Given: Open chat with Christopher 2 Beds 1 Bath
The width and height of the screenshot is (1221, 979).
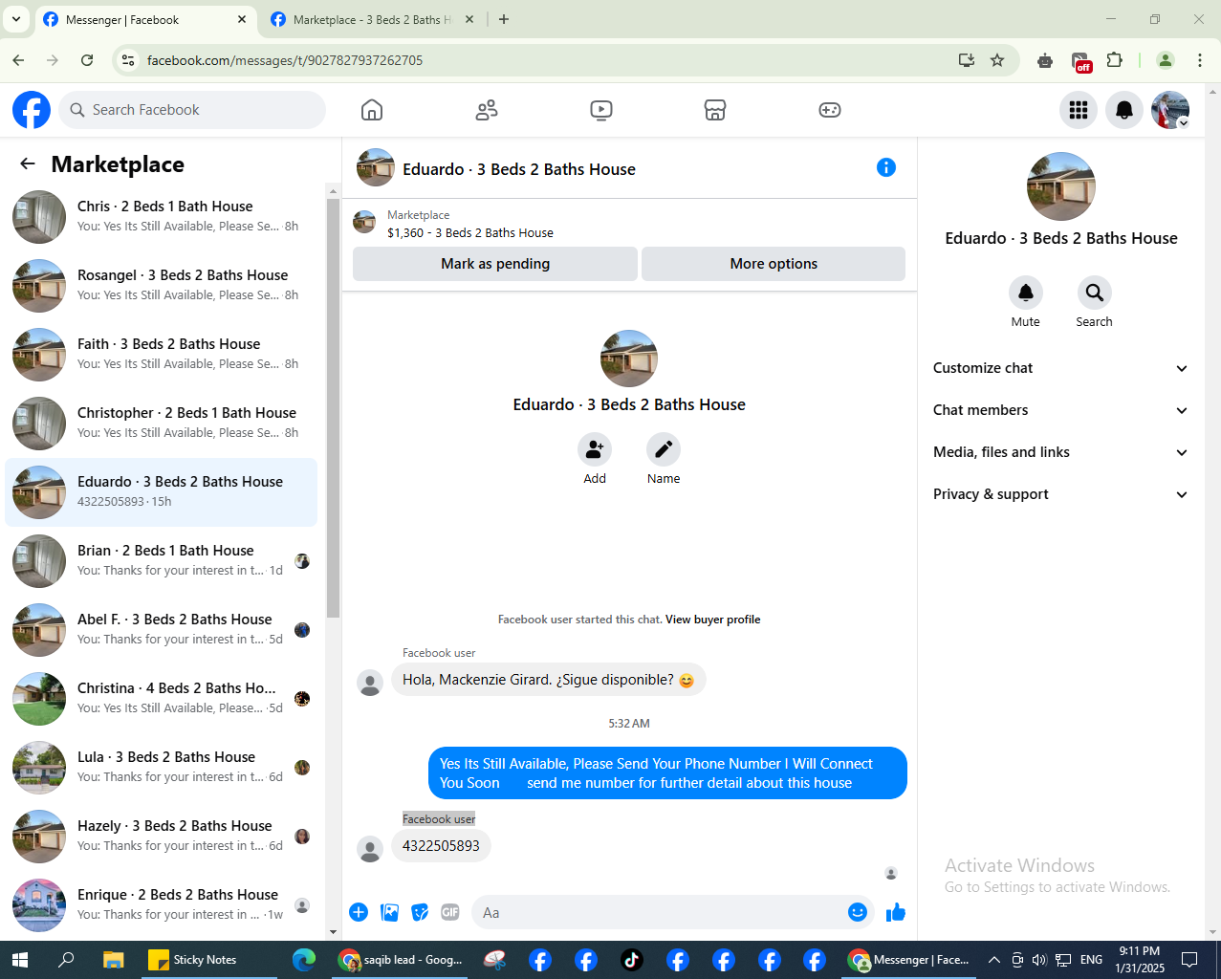Looking at the screenshot, I should 161,424.
